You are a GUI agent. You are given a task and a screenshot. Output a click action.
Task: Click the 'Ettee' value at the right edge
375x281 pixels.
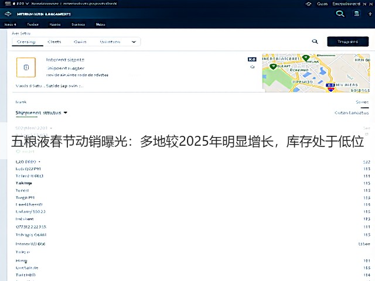364,244
